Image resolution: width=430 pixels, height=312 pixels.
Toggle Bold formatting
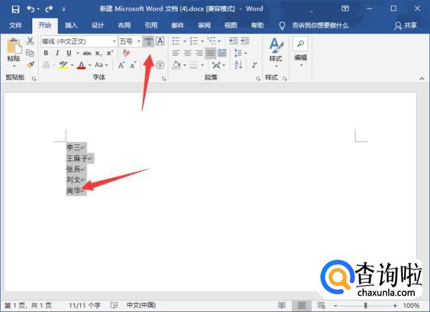[46, 53]
